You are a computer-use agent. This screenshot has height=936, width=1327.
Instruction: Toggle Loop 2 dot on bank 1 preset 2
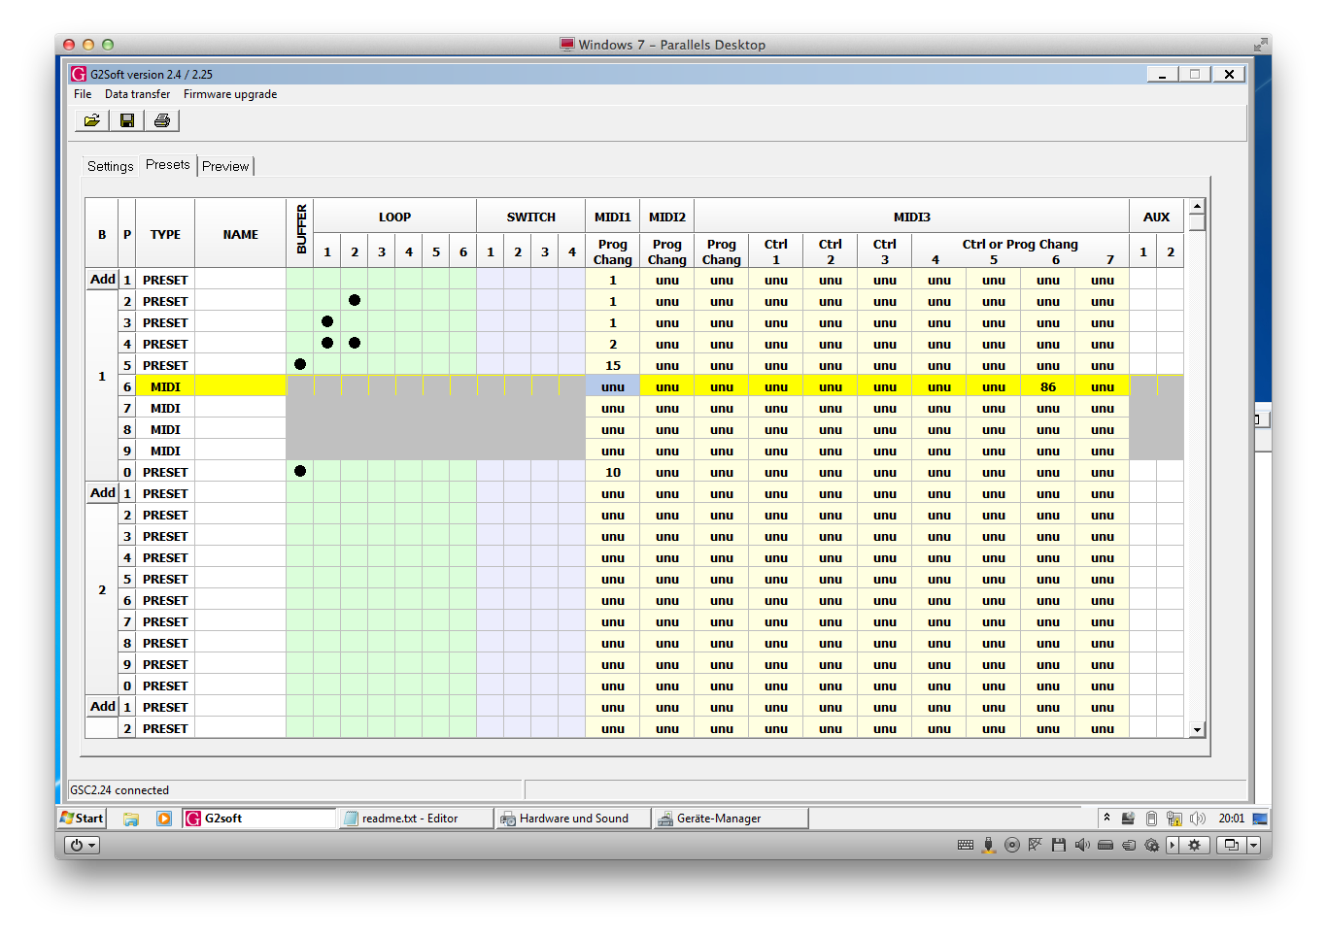[x=355, y=301]
